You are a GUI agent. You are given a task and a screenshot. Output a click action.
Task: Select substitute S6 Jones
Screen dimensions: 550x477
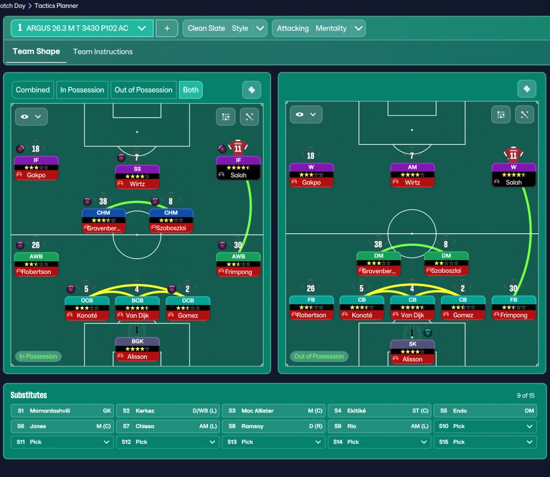point(62,426)
